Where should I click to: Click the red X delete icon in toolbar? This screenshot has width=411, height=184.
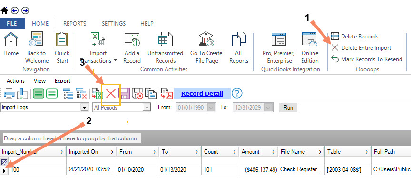[111, 93]
